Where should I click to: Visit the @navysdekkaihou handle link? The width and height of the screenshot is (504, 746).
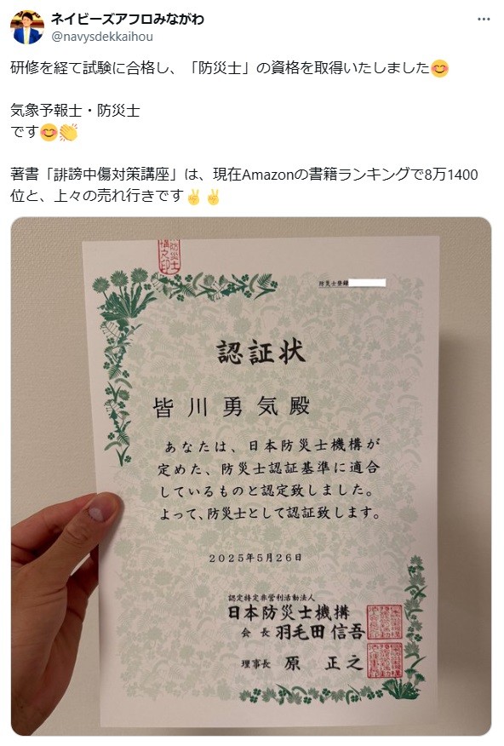point(102,37)
